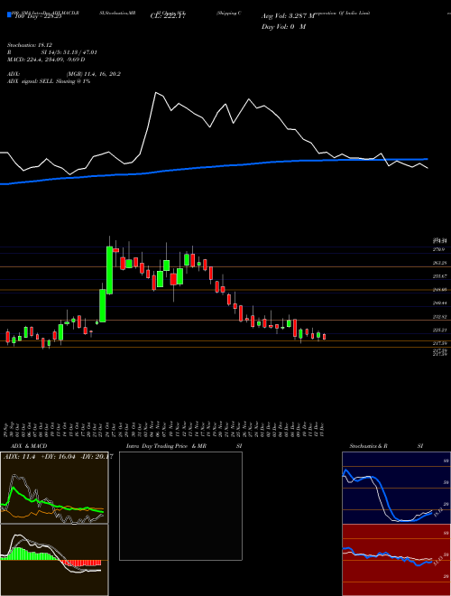
Task: Click the 232.82 price axis label
Action: coord(439,316)
